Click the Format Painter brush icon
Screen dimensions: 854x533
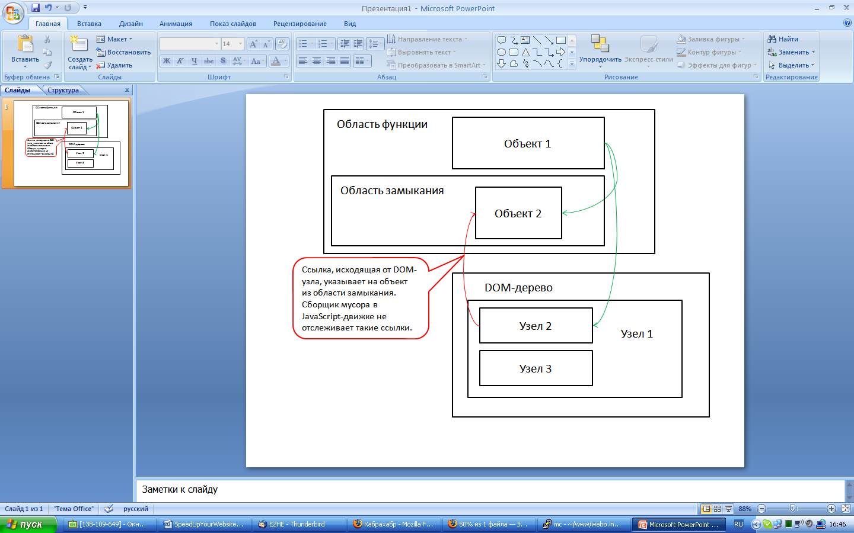point(48,65)
